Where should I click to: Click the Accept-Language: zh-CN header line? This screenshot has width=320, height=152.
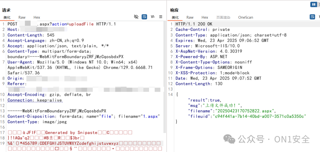46,40
